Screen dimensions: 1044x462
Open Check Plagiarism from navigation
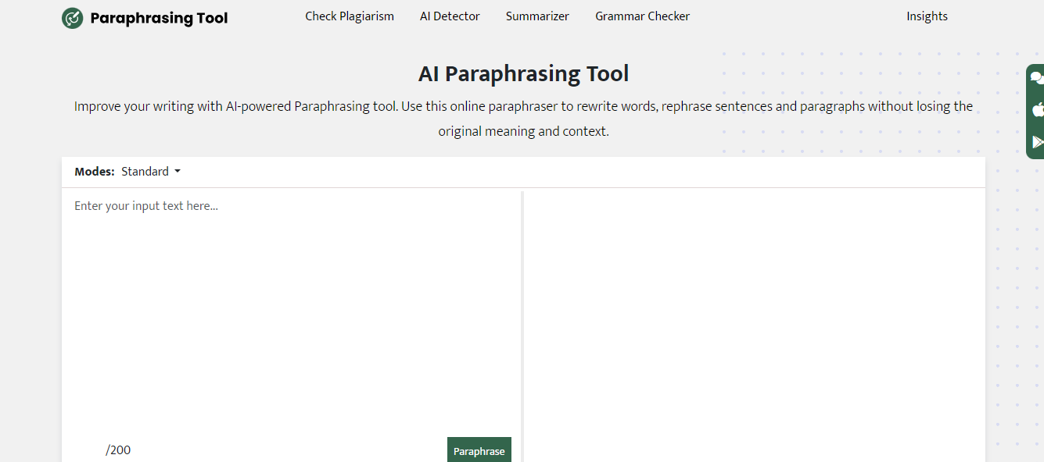point(350,16)
